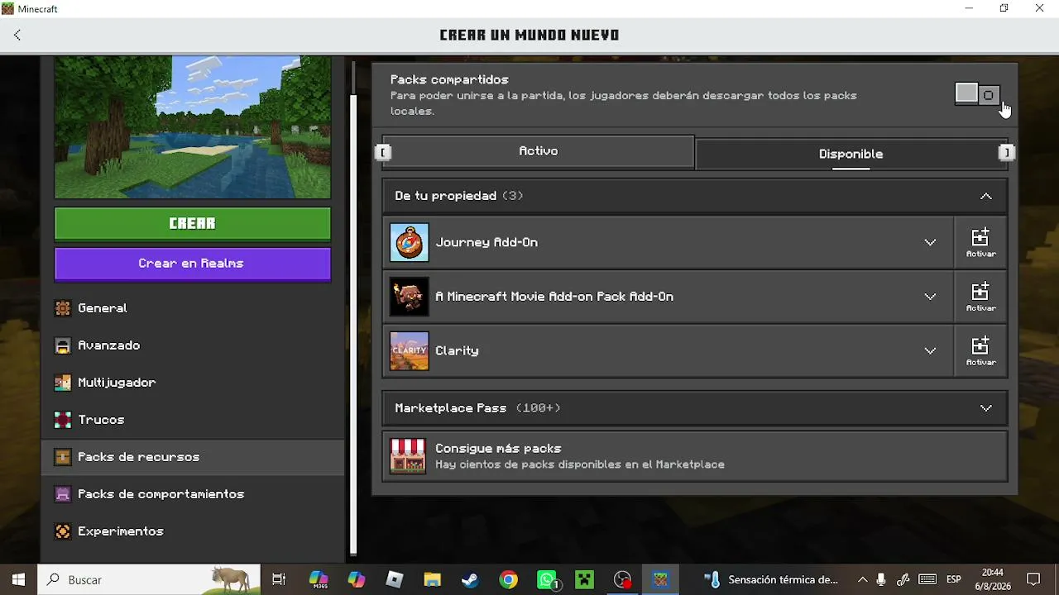1059x595 pixels.
Task: Collapse the De tu propiedad section
Action: point(985,196)
